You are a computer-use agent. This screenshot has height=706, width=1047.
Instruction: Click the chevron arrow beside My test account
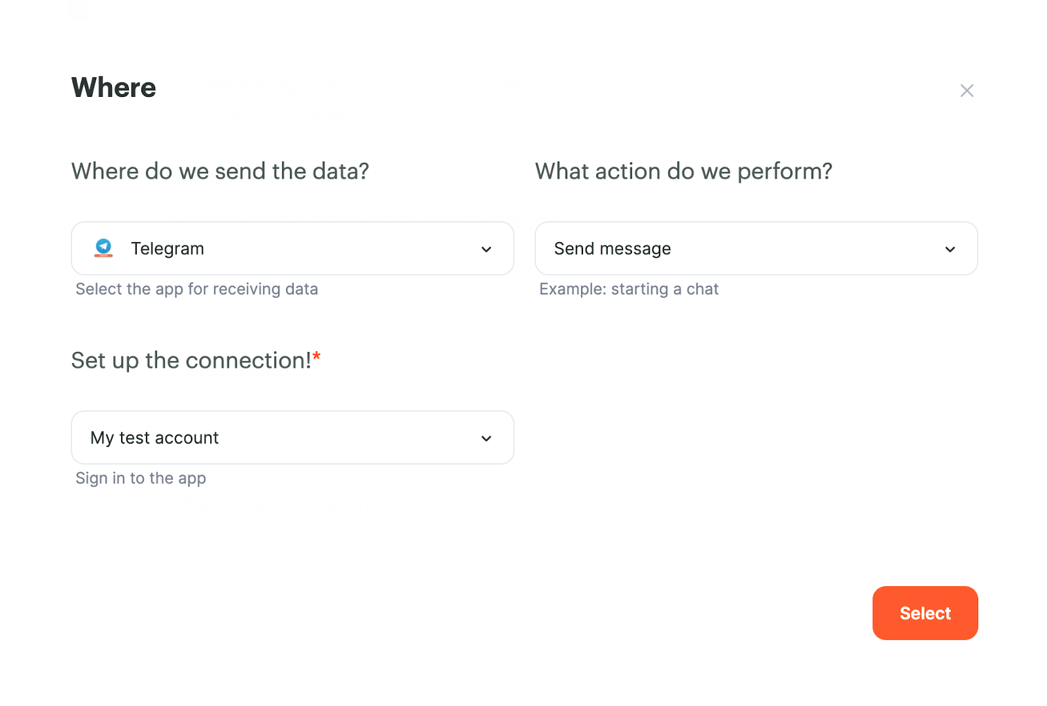[486, 438]
